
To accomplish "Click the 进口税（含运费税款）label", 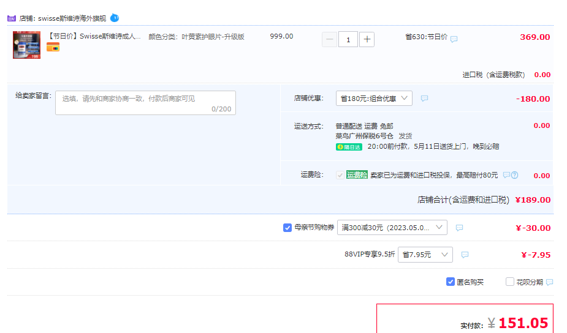I will 493,75.
